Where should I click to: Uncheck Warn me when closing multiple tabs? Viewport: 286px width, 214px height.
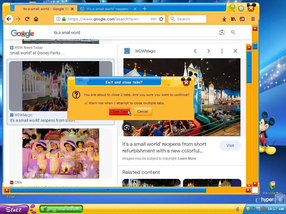(x=86, y=103)
